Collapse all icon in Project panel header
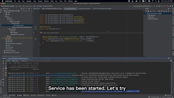Image resolution: width=174 pixels, height=98 pixels. coord(26,9)
